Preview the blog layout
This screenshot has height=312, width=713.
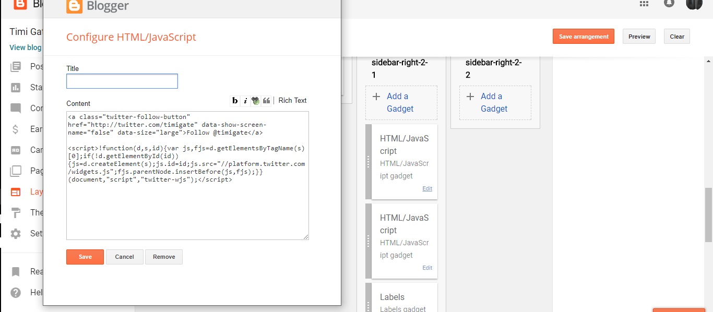click(x=639, y=37)
